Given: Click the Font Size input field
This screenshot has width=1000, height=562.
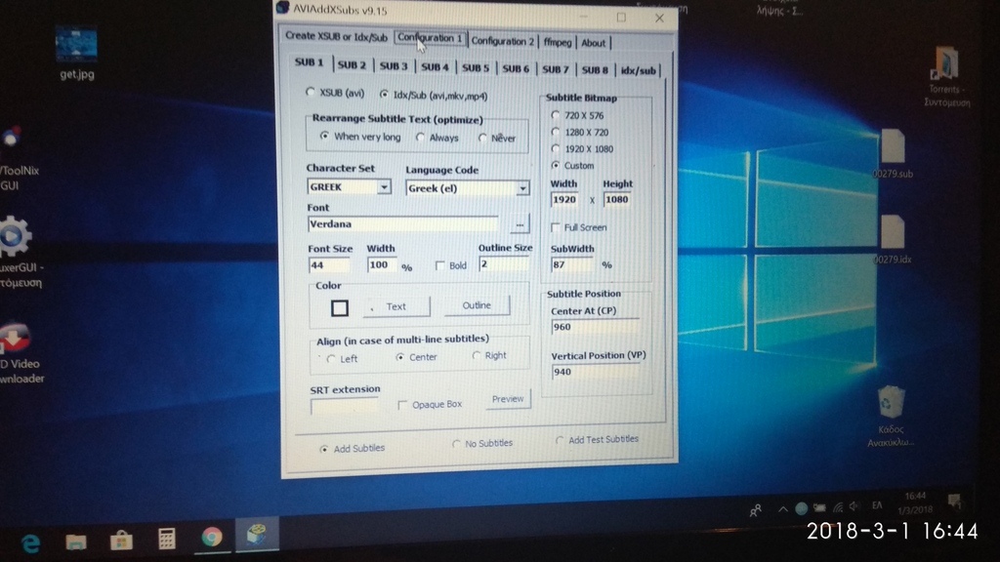Looking at the screenshot, I should click(329, 265).
